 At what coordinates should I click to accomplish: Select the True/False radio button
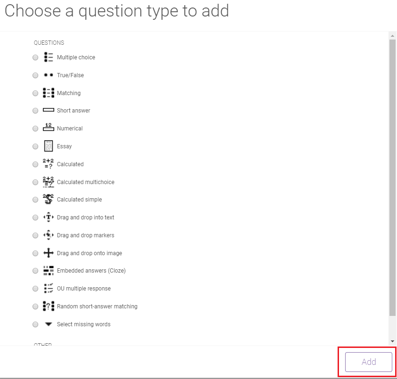pyautogui.click(x=35, y=75)
